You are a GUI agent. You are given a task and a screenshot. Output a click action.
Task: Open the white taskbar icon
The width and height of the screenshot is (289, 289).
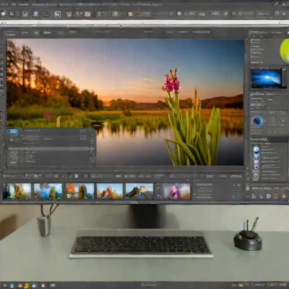point(43,286)
